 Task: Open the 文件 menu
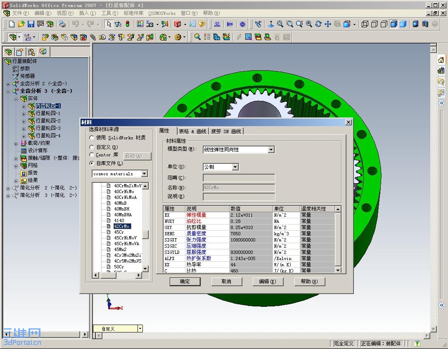[x=20, y=13]
